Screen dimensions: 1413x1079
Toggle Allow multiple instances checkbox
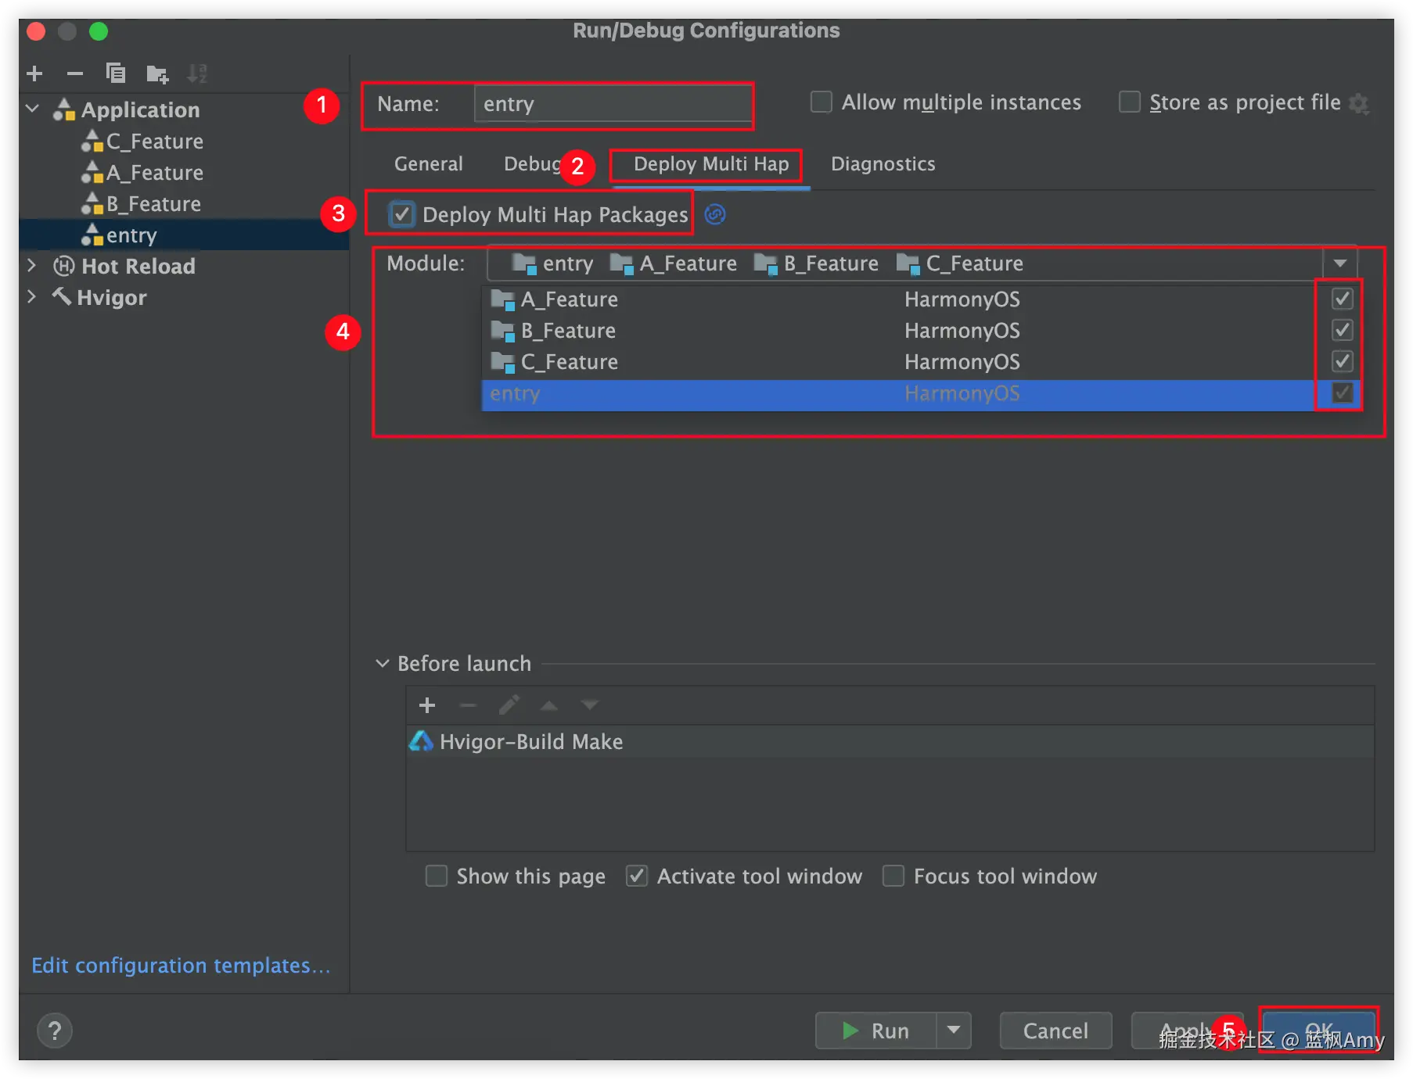pos(822,102)
